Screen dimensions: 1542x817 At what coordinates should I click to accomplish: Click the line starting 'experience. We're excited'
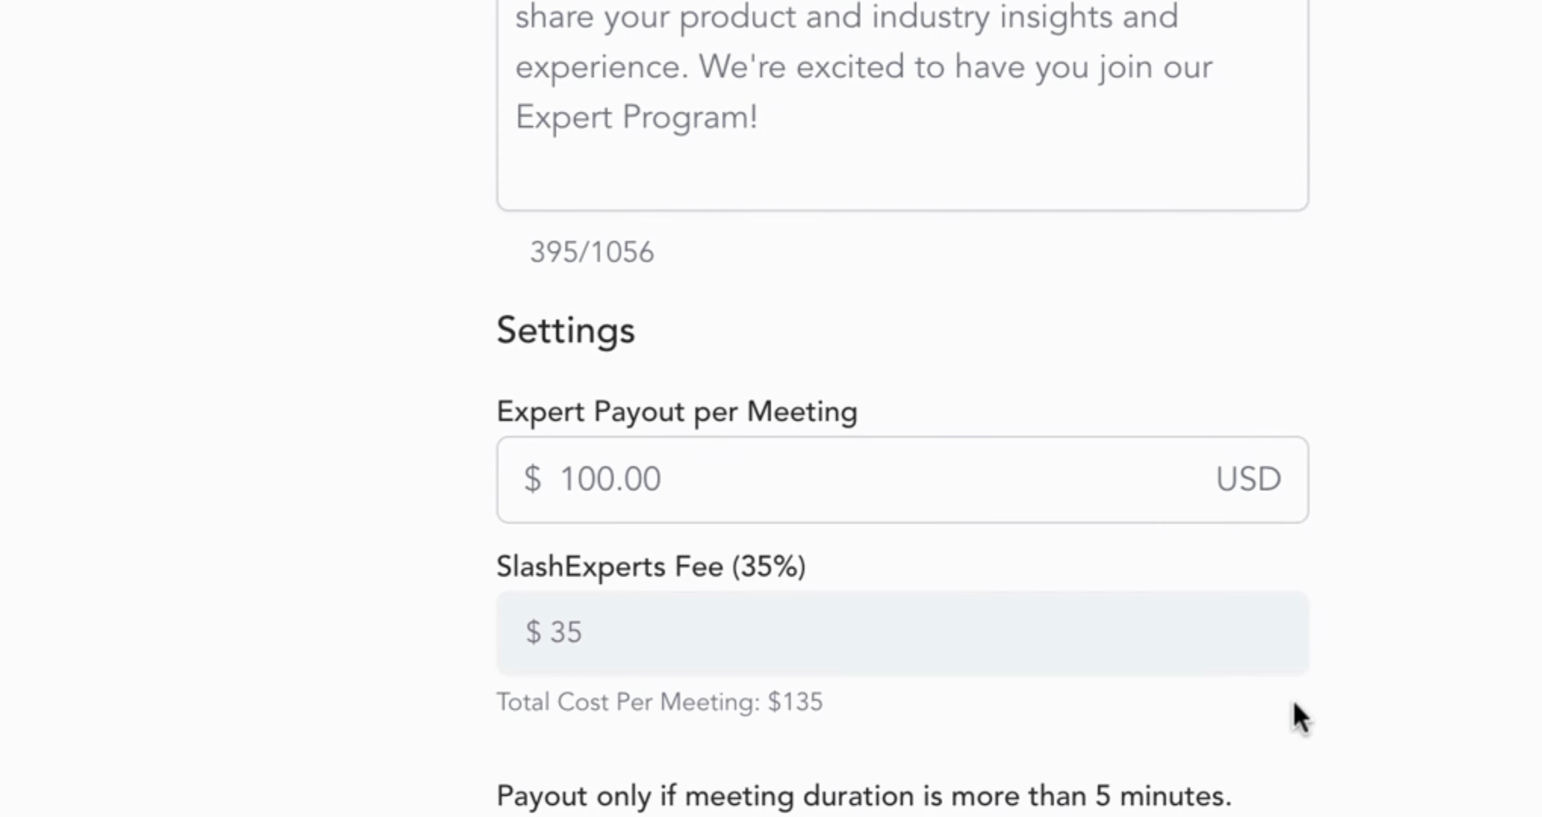863,67
